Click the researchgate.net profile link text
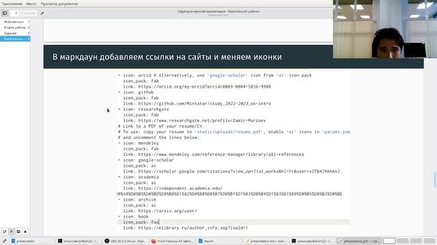 [x=202, y=120]
